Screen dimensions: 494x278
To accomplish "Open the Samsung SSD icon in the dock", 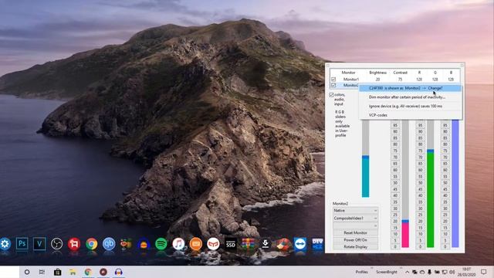I will click(231, 244).
